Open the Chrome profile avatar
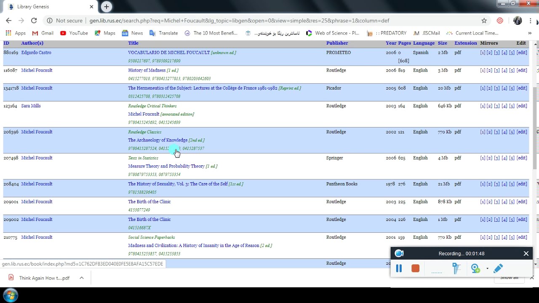 518,21
